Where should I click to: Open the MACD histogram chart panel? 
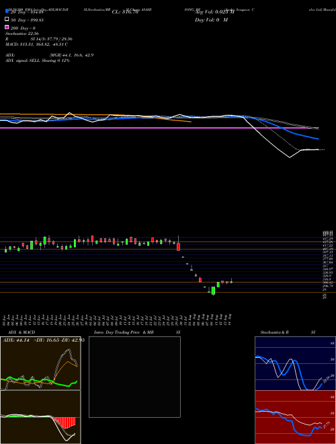40,417
